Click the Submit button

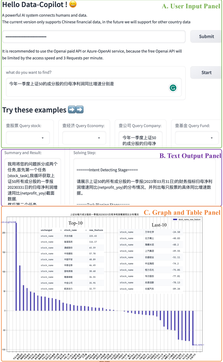[x=207, y=36]
